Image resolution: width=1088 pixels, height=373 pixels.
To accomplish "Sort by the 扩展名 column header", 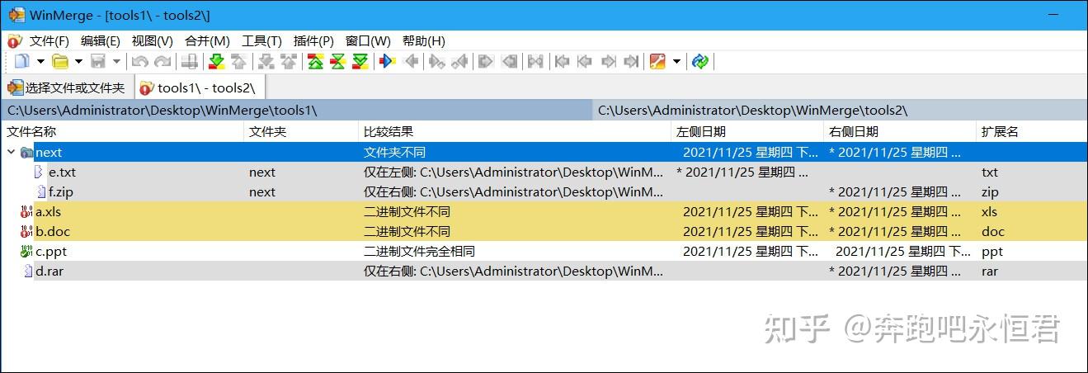I will click(x=1031, y=131).
